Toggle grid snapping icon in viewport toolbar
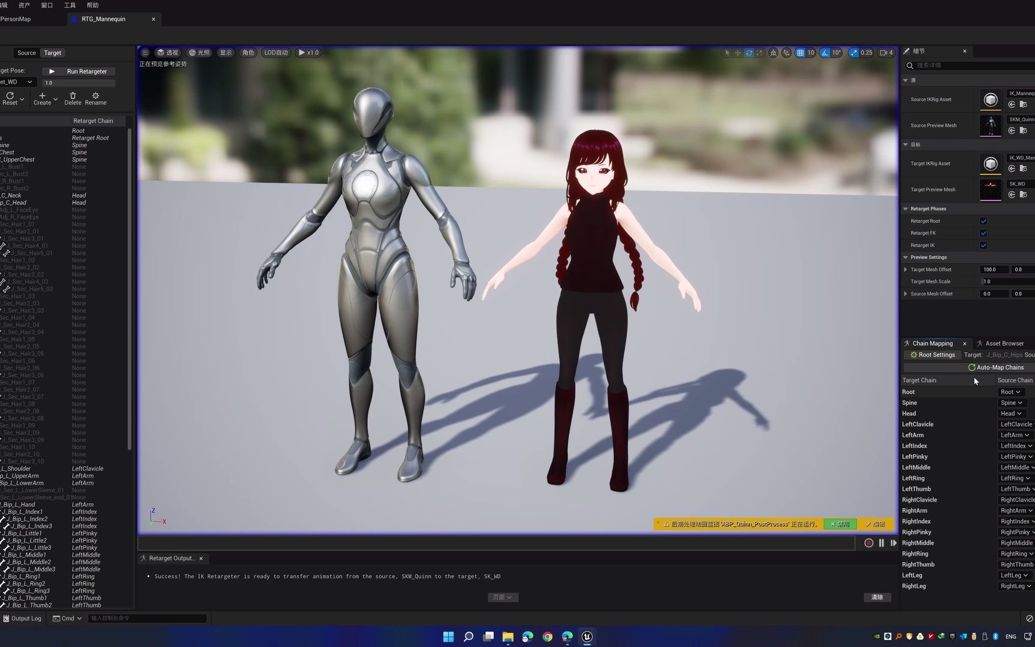Screen dimensions: 1035x647 coord(800,53)
